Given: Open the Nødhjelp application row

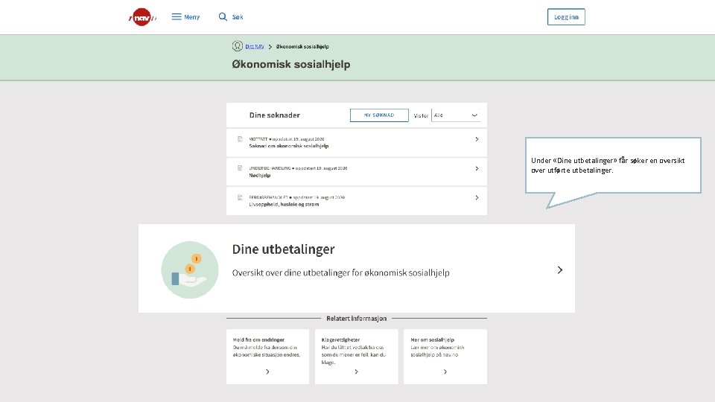Looking at the screenshot, I should click(357, 172).
